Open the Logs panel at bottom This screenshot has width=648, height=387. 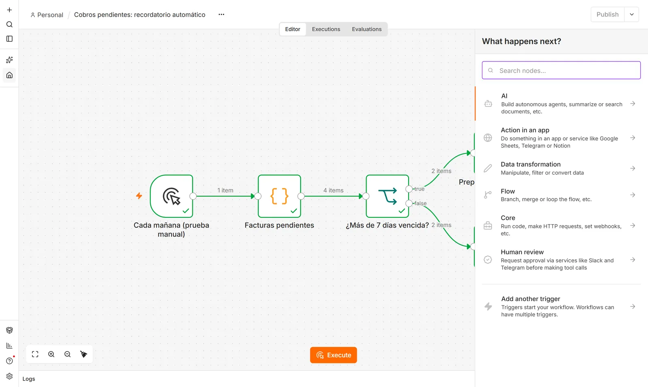pos(29,379)
